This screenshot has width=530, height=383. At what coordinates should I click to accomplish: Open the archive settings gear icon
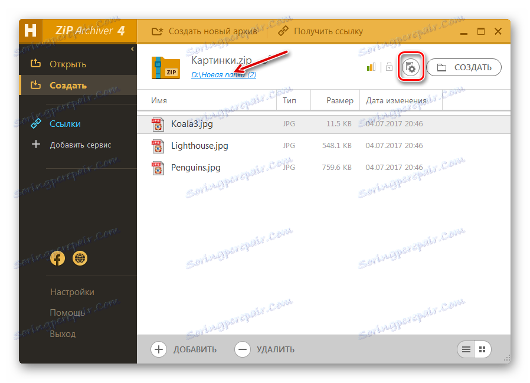[x=411, y=67]
